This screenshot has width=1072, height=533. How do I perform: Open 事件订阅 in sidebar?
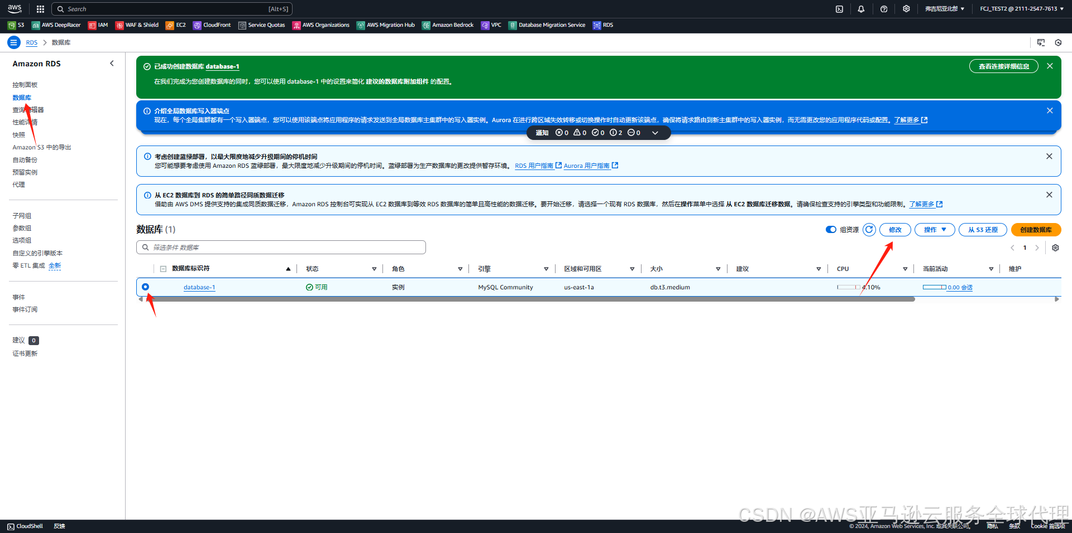25,309
